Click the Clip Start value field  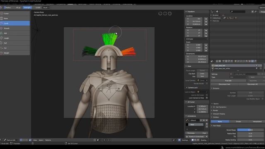(202, 74)
